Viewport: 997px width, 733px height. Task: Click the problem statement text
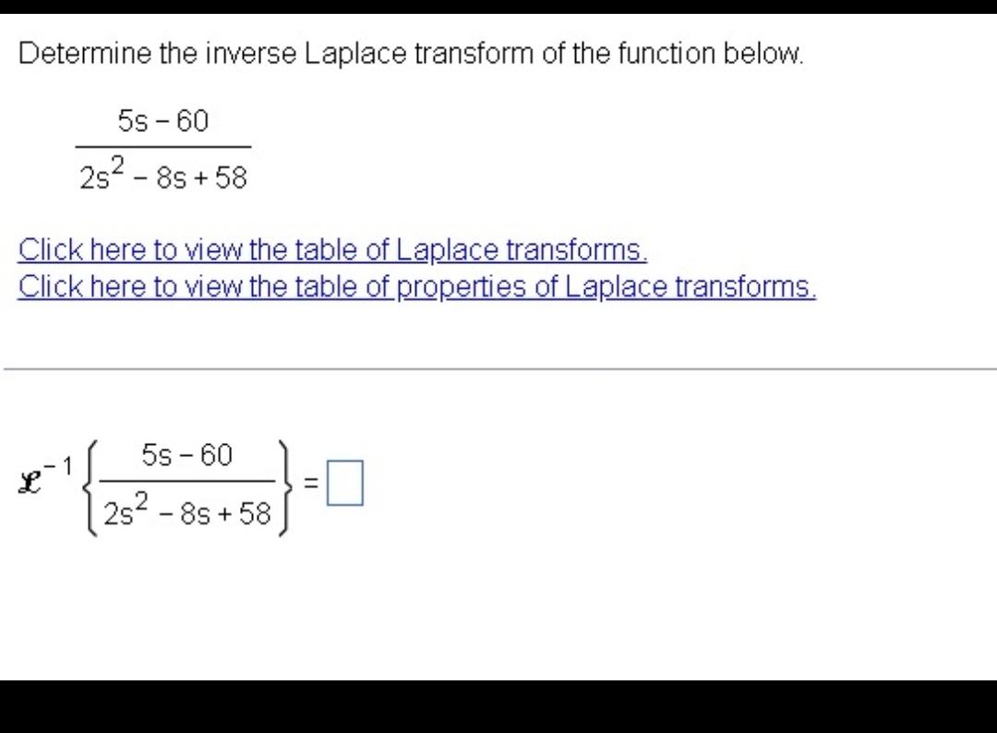[x=412, y=54]
